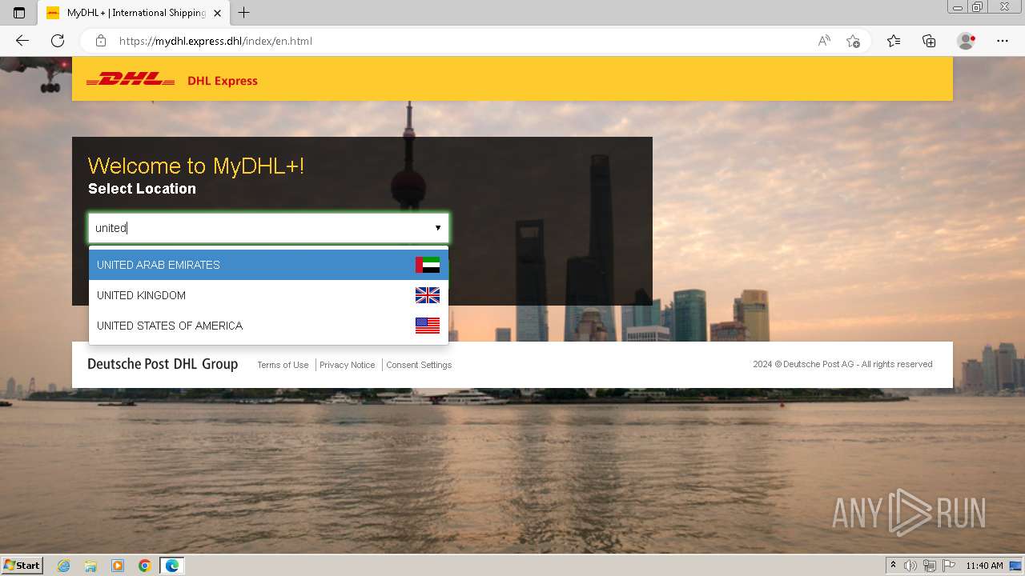Screen dimensions: 1025x576
Task: Click the Show desktop button in the tray
Action: 1015,566
